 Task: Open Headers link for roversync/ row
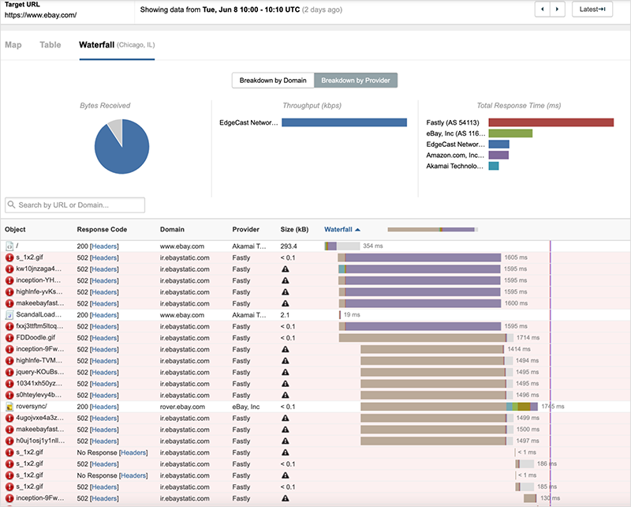tap(104, 407)
